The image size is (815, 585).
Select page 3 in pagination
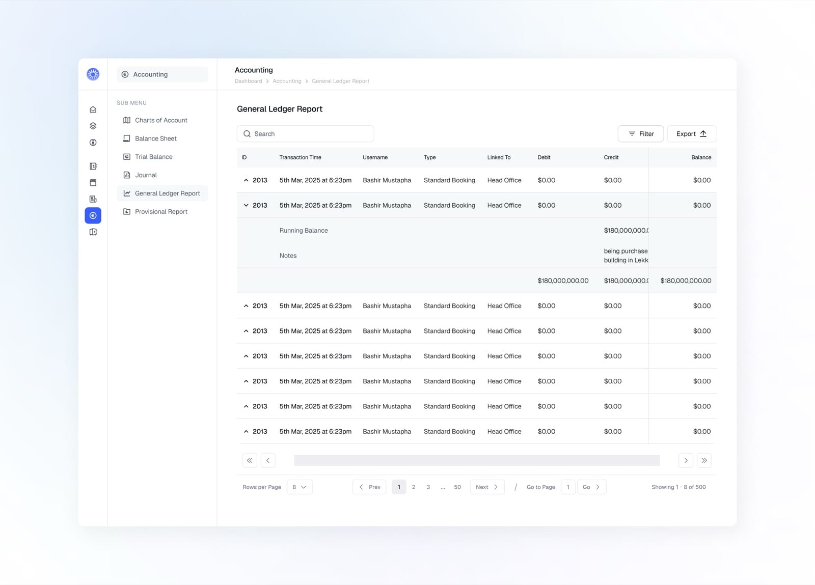coord(428,487)
